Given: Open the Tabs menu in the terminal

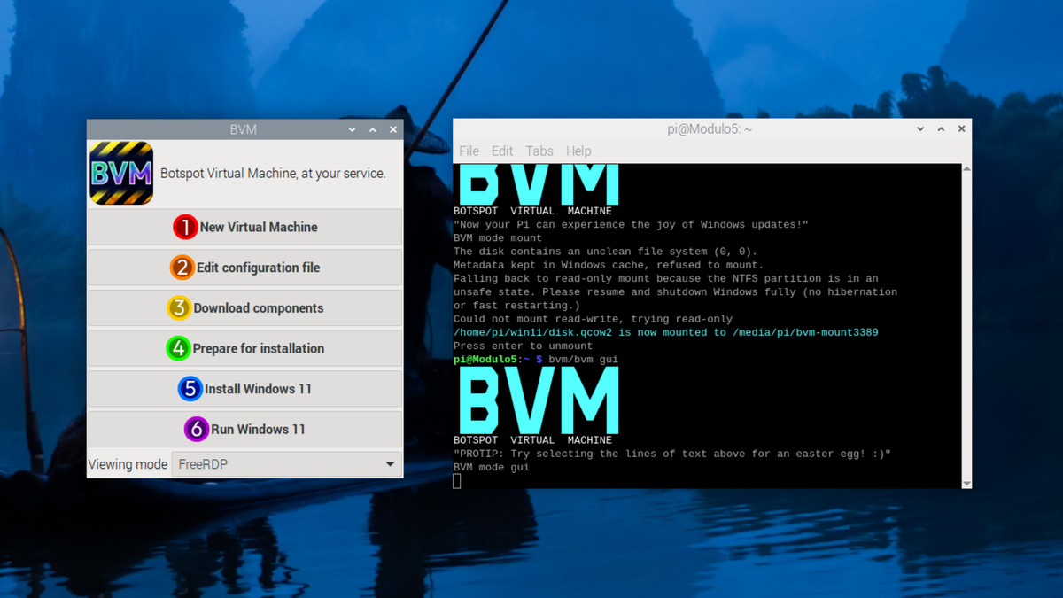Looking at the screenshot, I should coord(539,151).
